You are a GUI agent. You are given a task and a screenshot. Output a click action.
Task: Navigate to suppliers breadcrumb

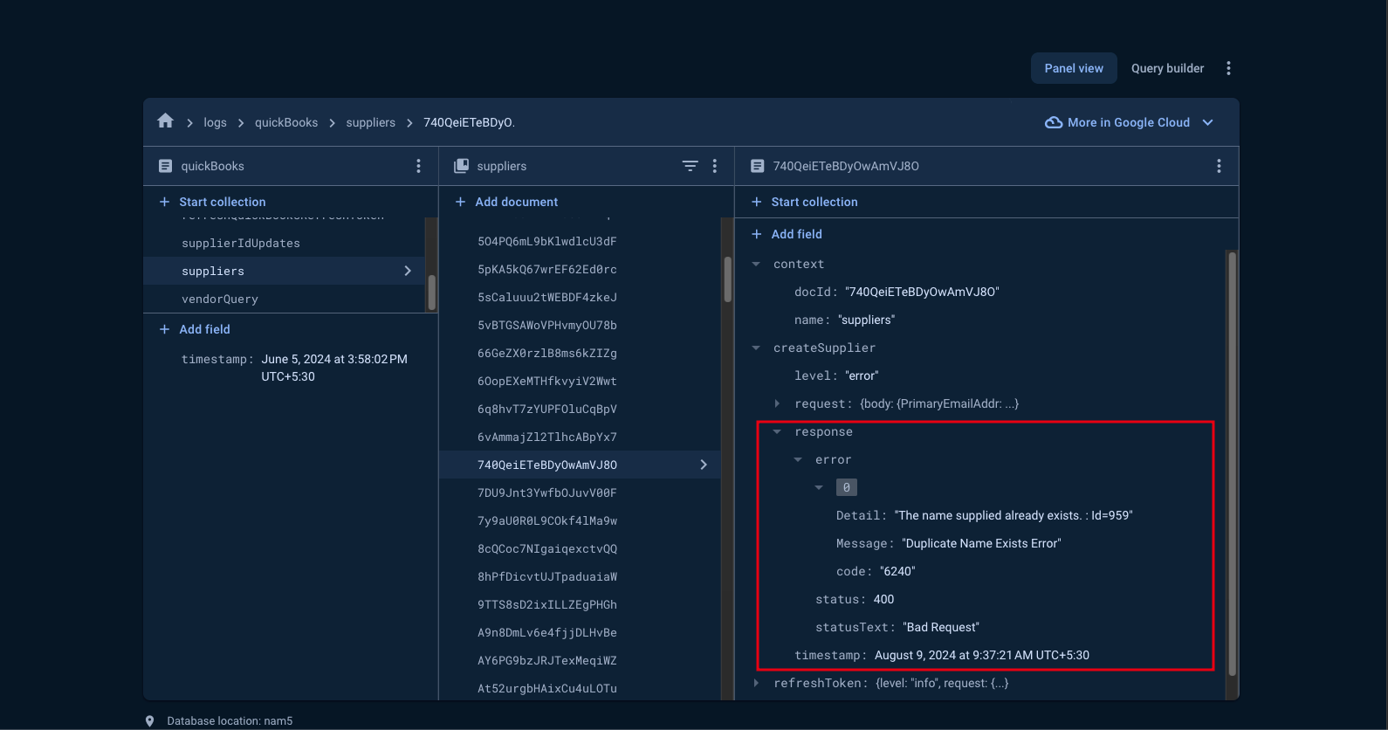(x=370, y=122)
